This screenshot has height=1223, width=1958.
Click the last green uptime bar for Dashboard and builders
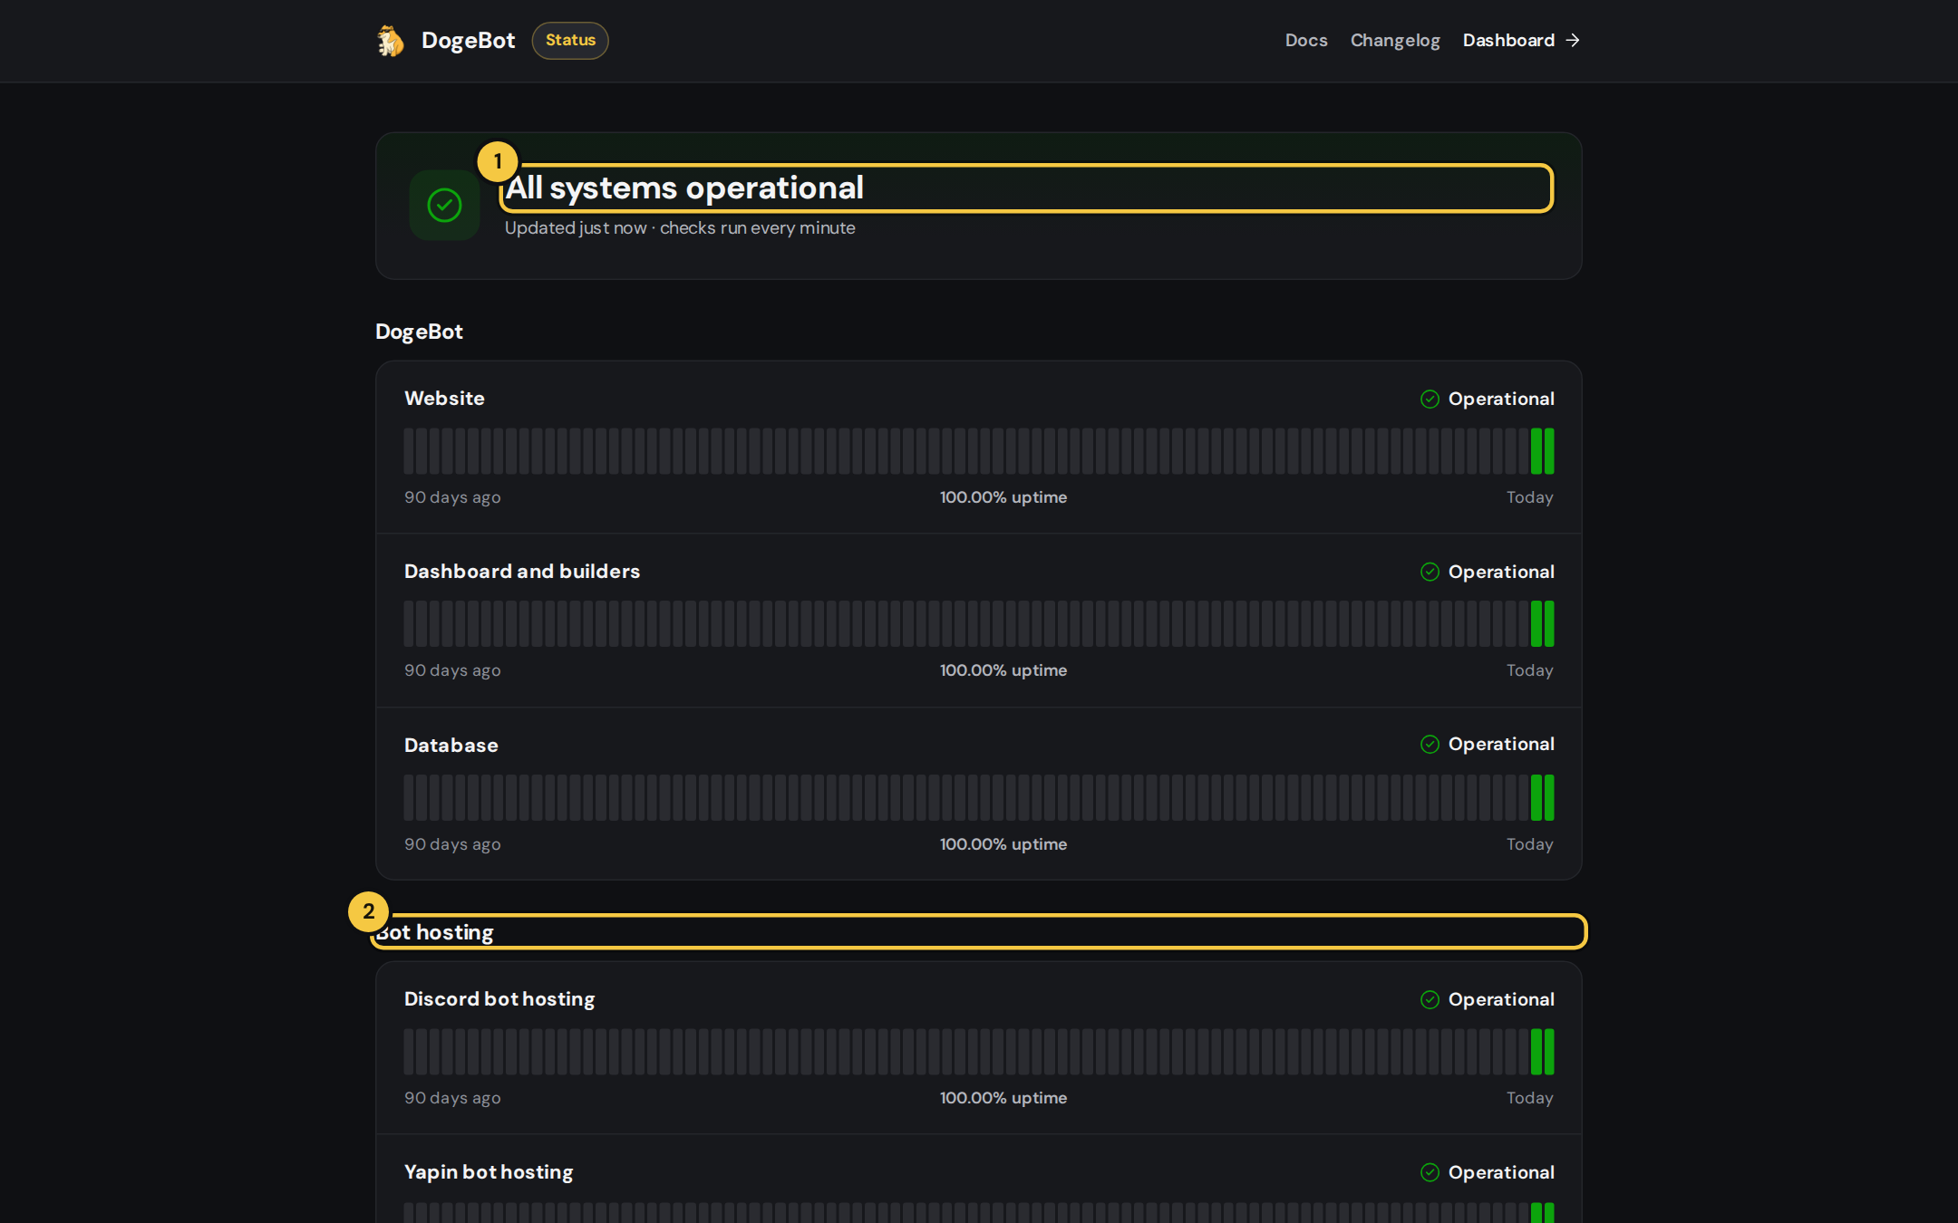[1549, 623]
